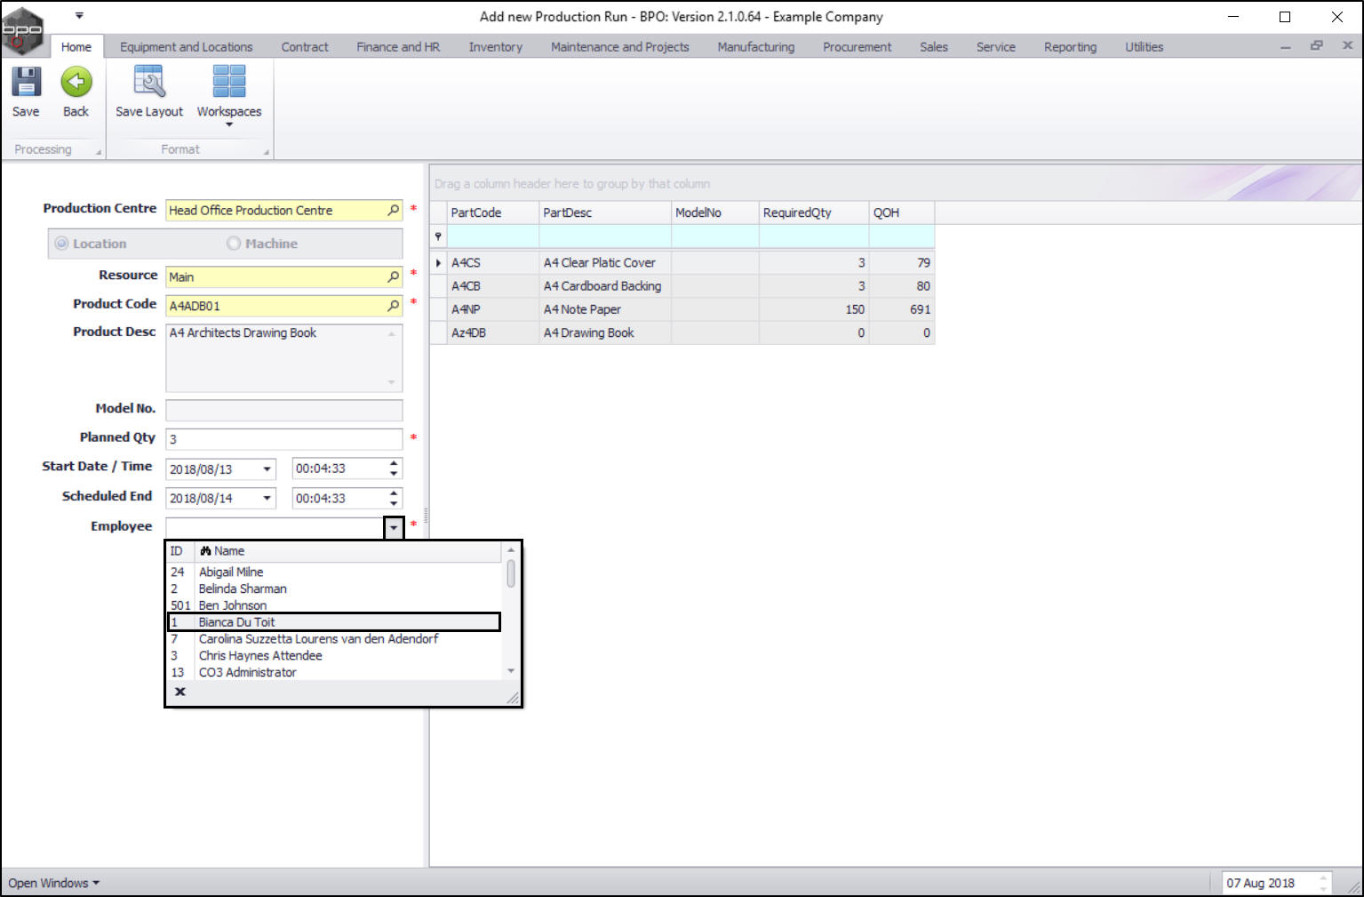This screenshot has height=897, width=1364.
Task: Sort employee list by ID header
Action: (x=180, y=551)
